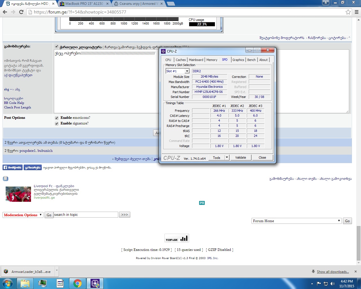
Task: Select the SPD tab in CPU-Z
Action: (x=225, y=60)
